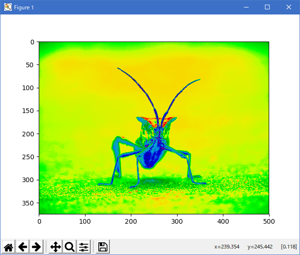The height and width of the screenshot is (255, 300).
Task: Click the "Figure 1" window title
Action: click(24, 7)
